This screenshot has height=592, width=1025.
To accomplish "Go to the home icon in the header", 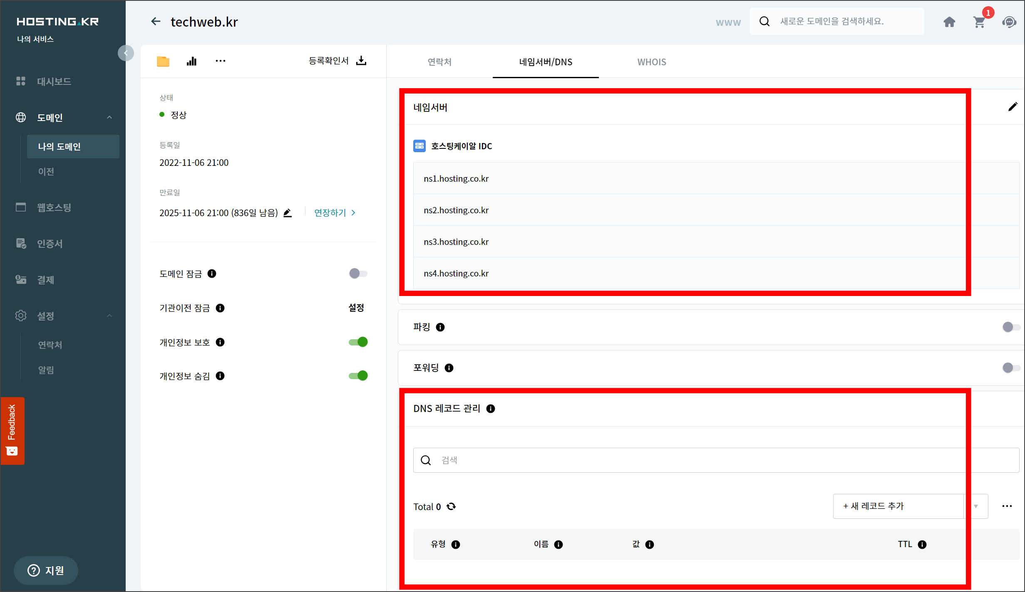I will [949, 22].
